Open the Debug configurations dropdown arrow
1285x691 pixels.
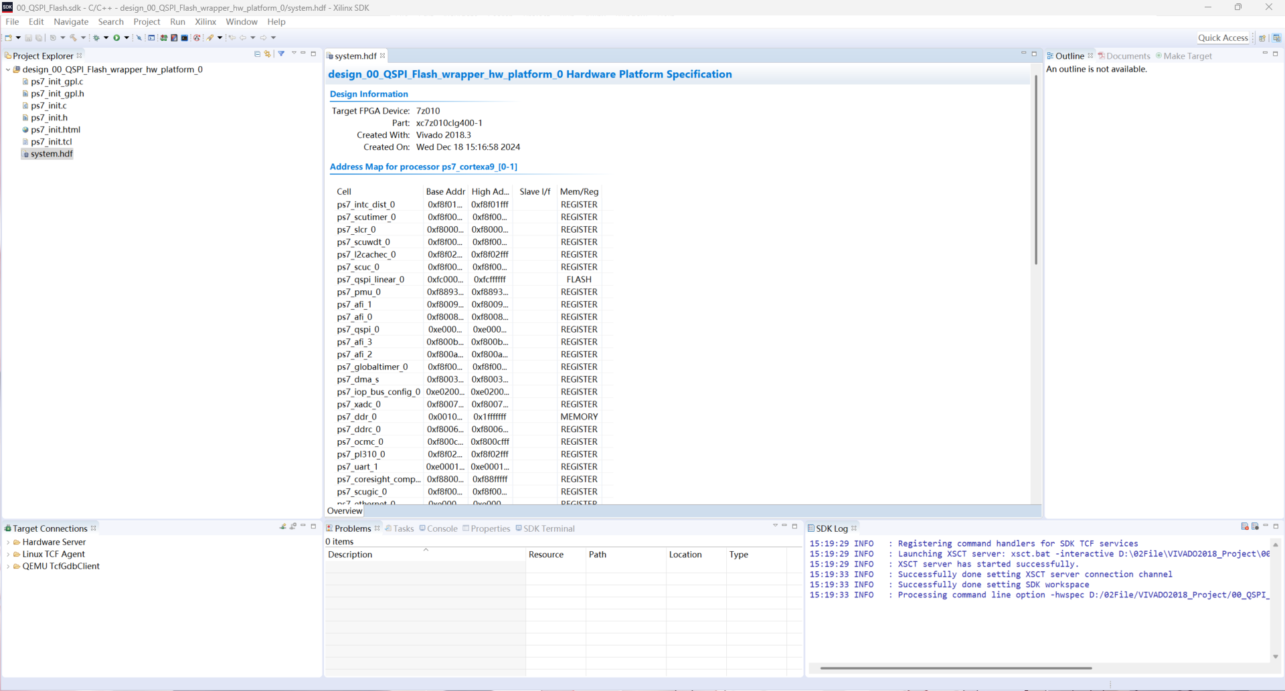pyautogui.click(x=106, y=38)
